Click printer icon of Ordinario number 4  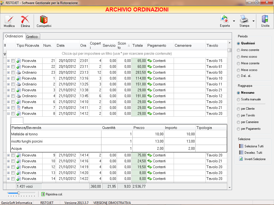[x=19, y=96]
